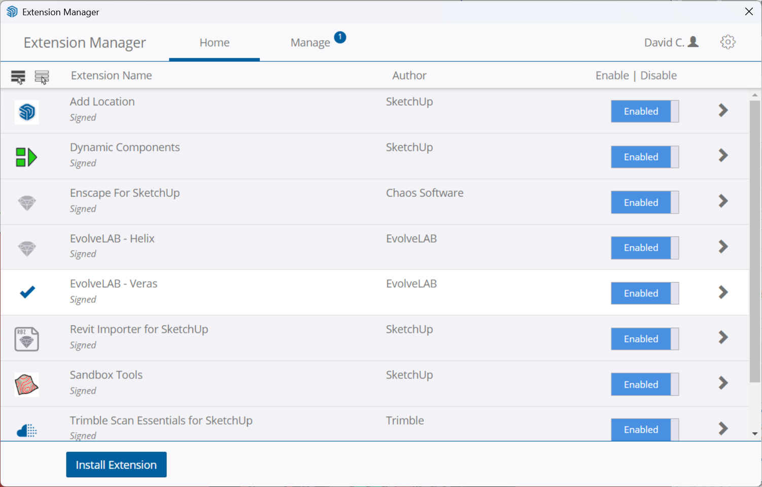762x487 pixels.
Task: Select Trimble Scan Essentials for SketchUp name
Action: pyautogui.click(x=161, y=421)
